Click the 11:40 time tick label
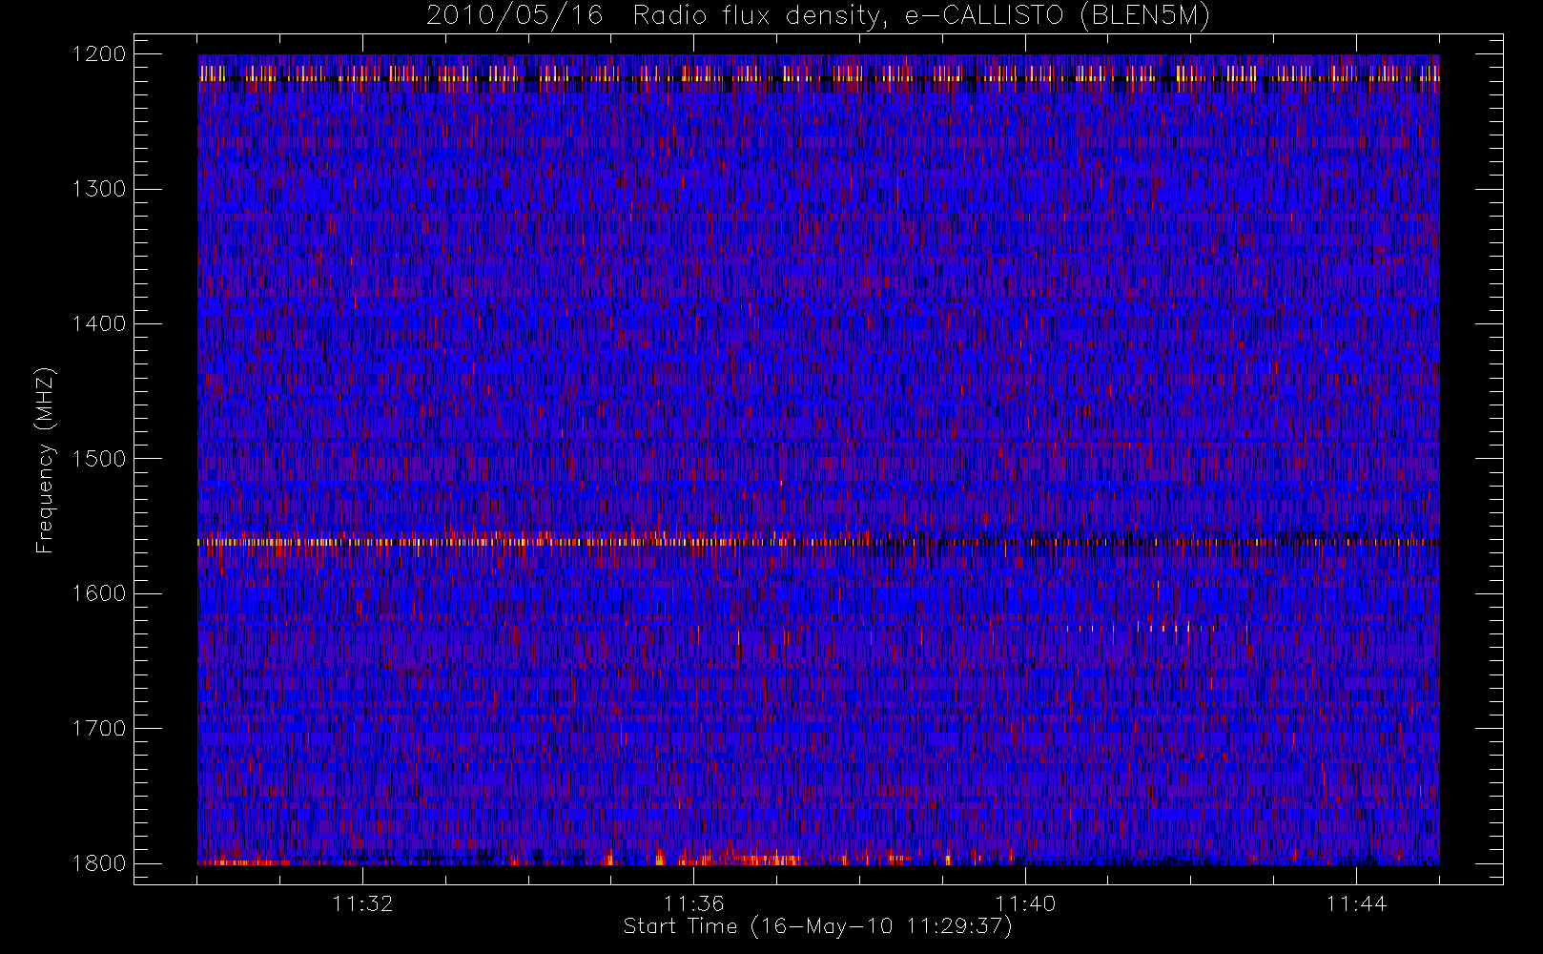Image resolution: width=1543 pixels, height=954 pixels. click(x=1025, y=903)
